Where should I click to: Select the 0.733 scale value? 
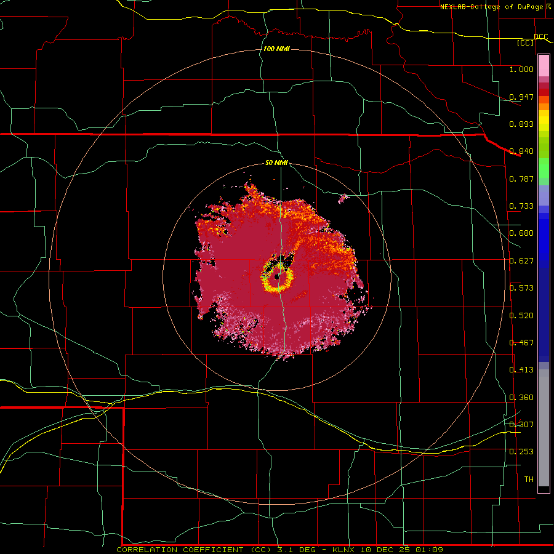pyautogui.click(x=521, y=206)
